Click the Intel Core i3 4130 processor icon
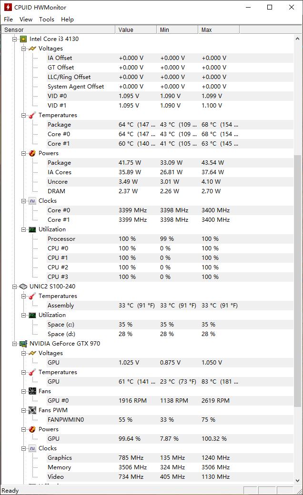The height and width of the screenshot is (495, 303). click(x=23, y=39)
